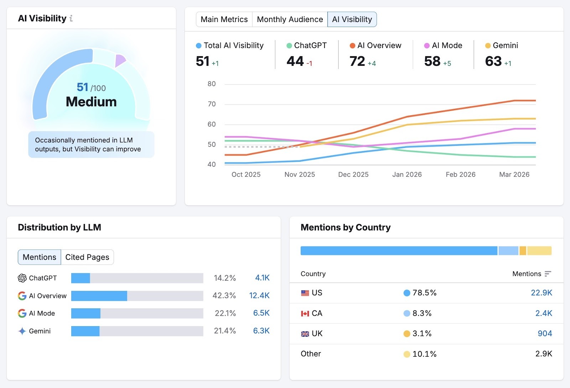Click the AI Visibility chart tab
The height and width of the screenshot is (388, 570).
pyautogui.click(x=352, y=19)
